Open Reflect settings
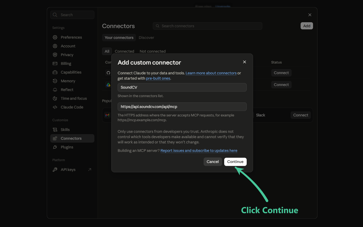Screen dimensions: 363x227 [x=72, y=90]
